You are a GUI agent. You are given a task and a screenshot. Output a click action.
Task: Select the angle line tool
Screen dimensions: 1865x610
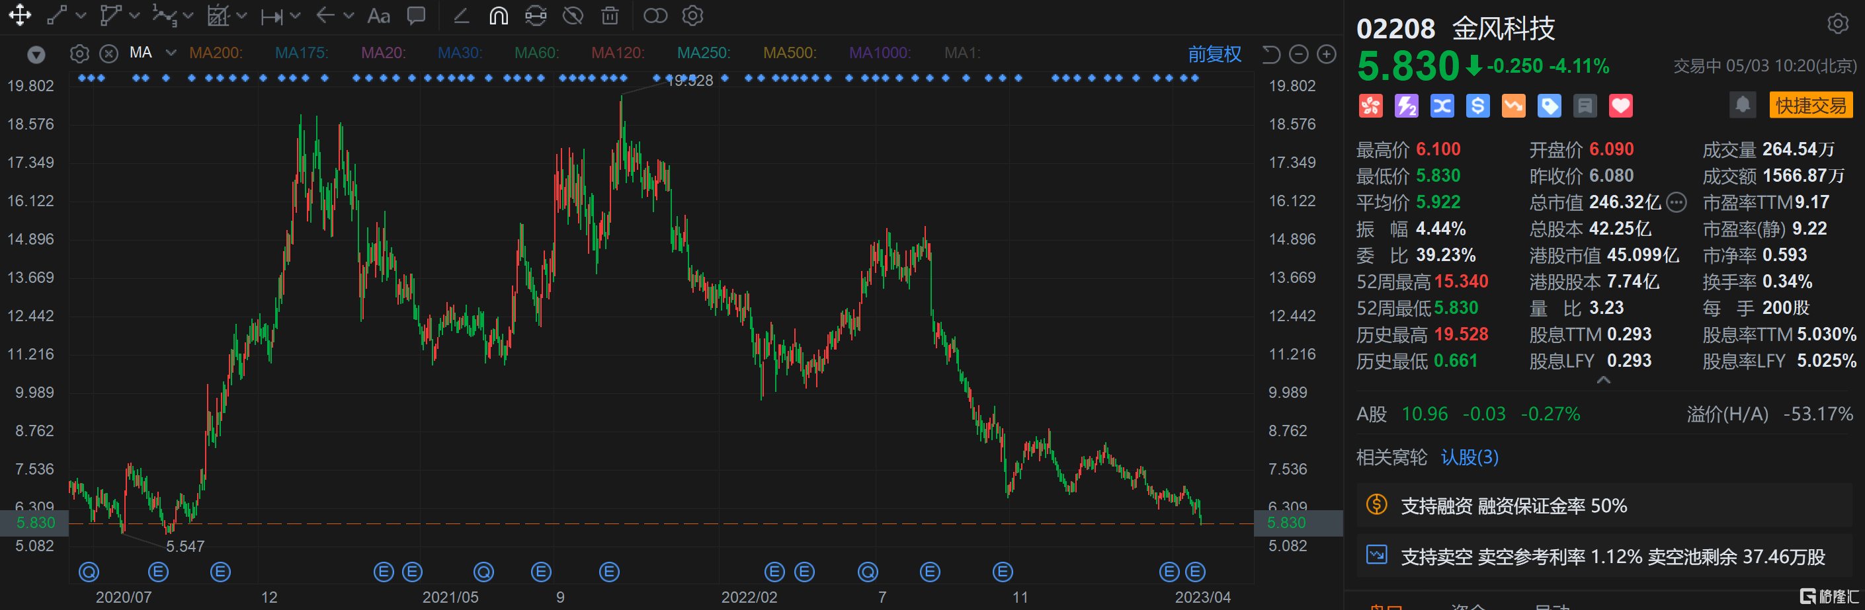(460, 15)
